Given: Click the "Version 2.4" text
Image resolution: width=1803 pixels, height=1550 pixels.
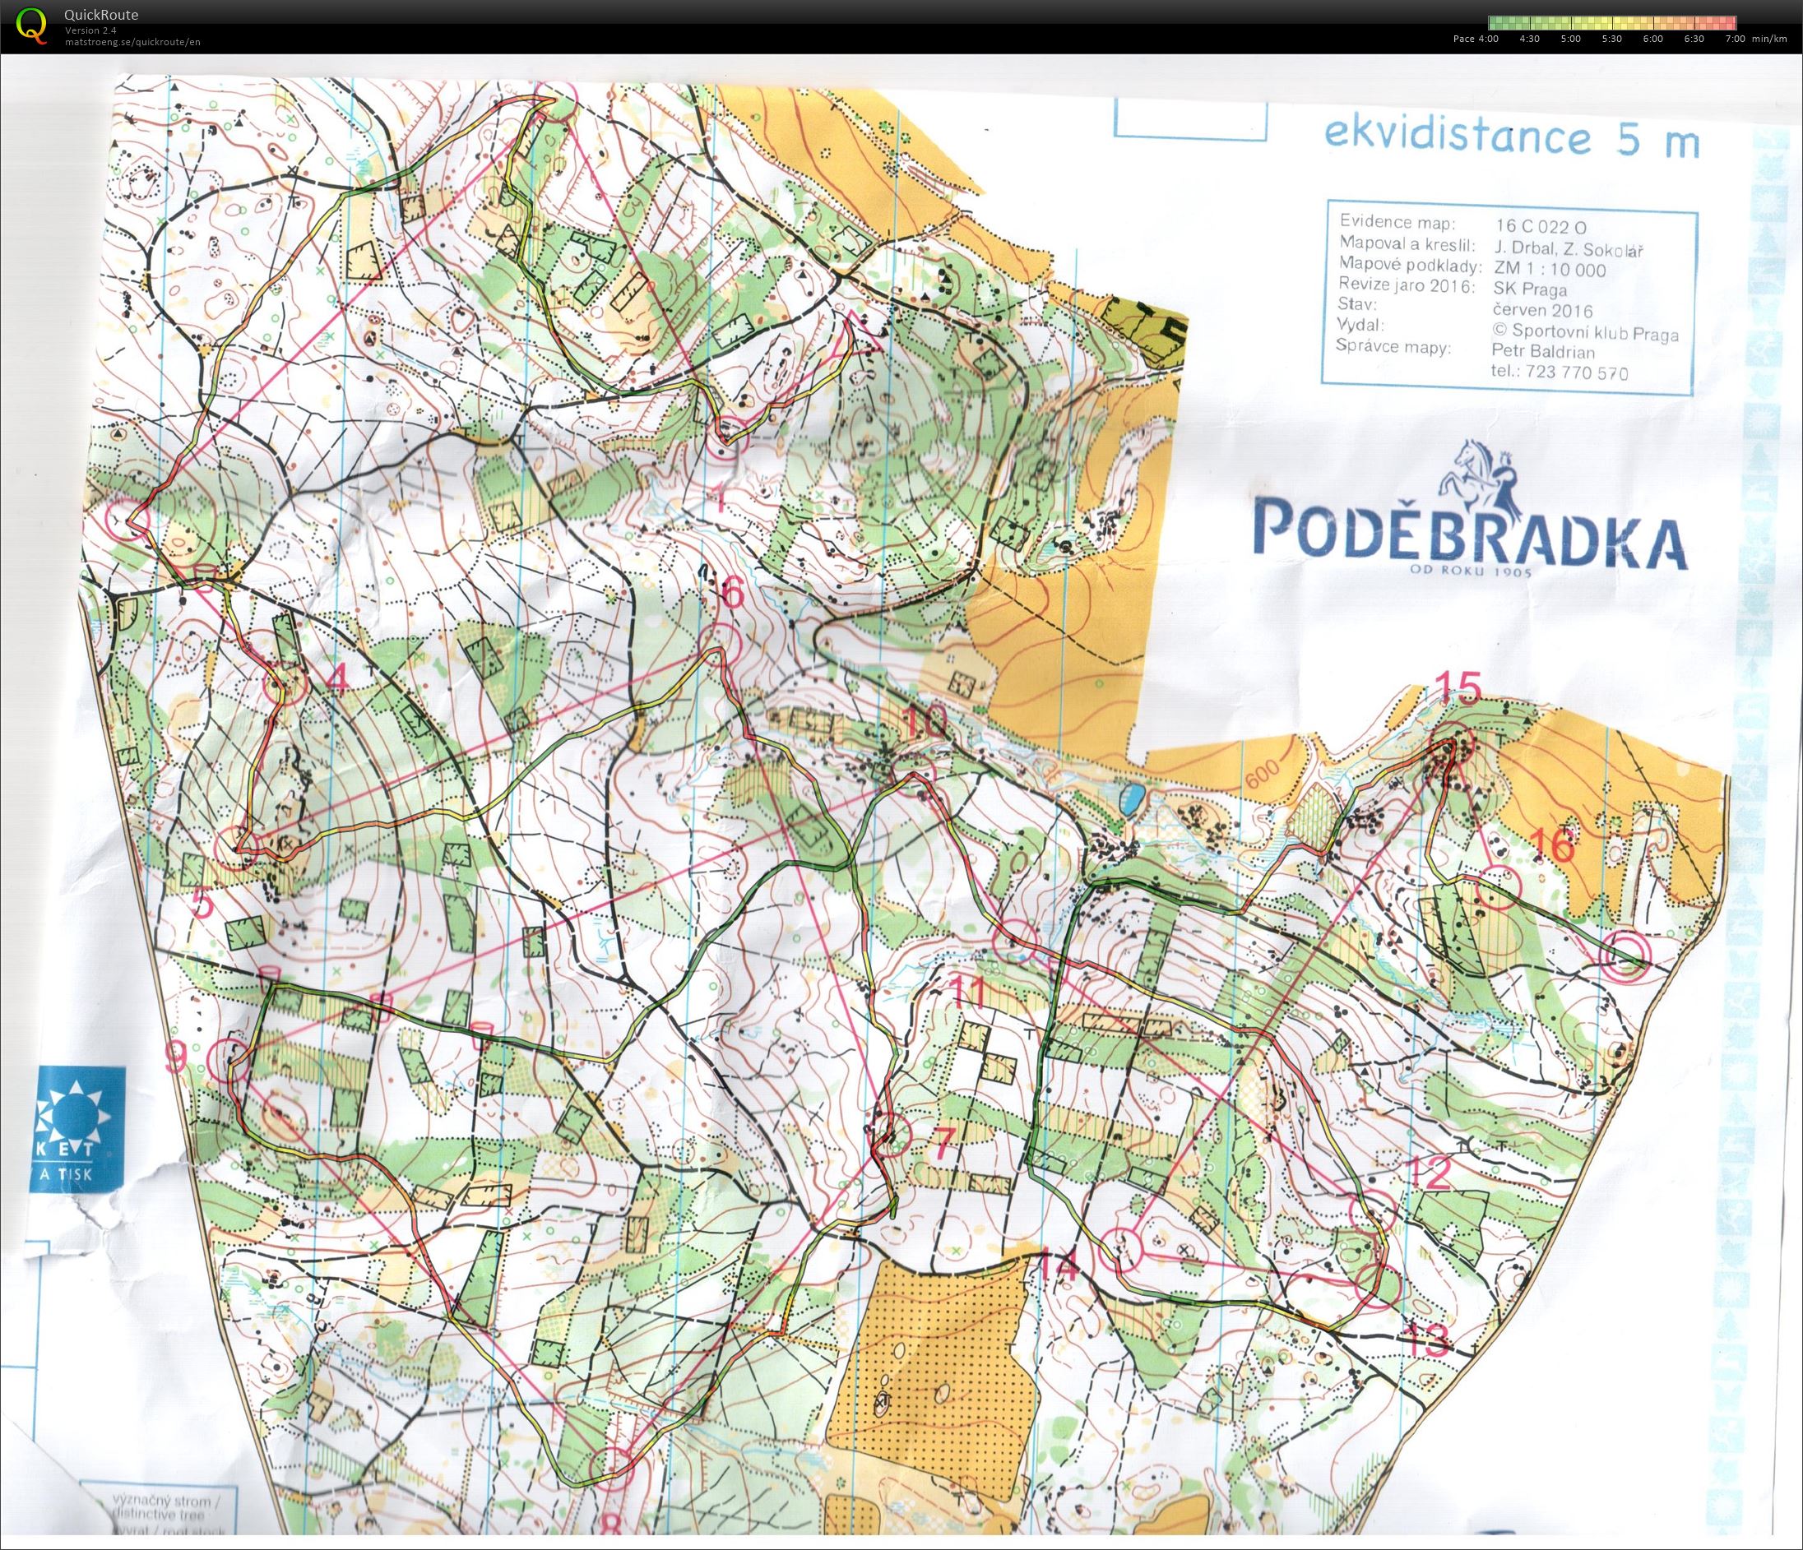Looking at the screenshot, I should pyautogui.click(x=90, y=30).
